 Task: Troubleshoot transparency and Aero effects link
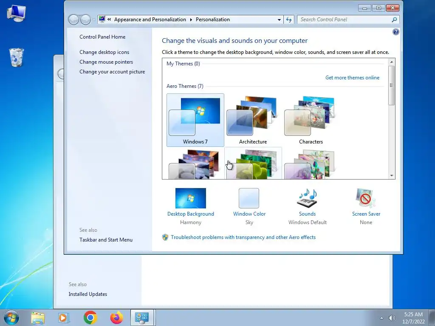click(243, 237)
